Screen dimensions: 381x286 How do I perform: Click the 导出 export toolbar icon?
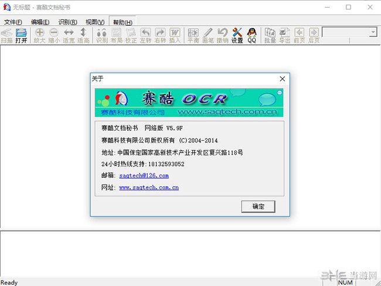(284, 35)
